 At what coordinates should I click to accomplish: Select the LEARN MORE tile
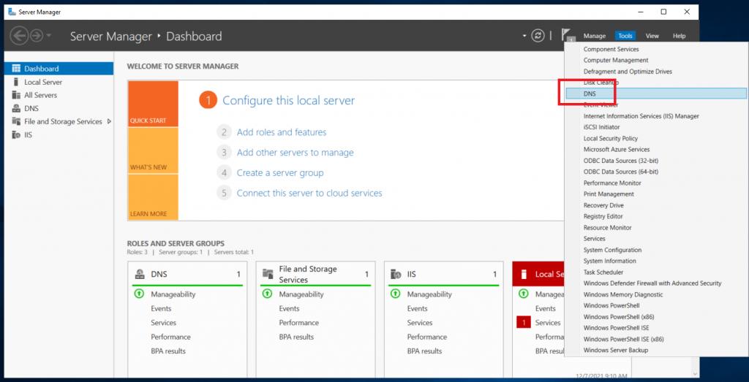pyautogui.click(x=153, y=197)
